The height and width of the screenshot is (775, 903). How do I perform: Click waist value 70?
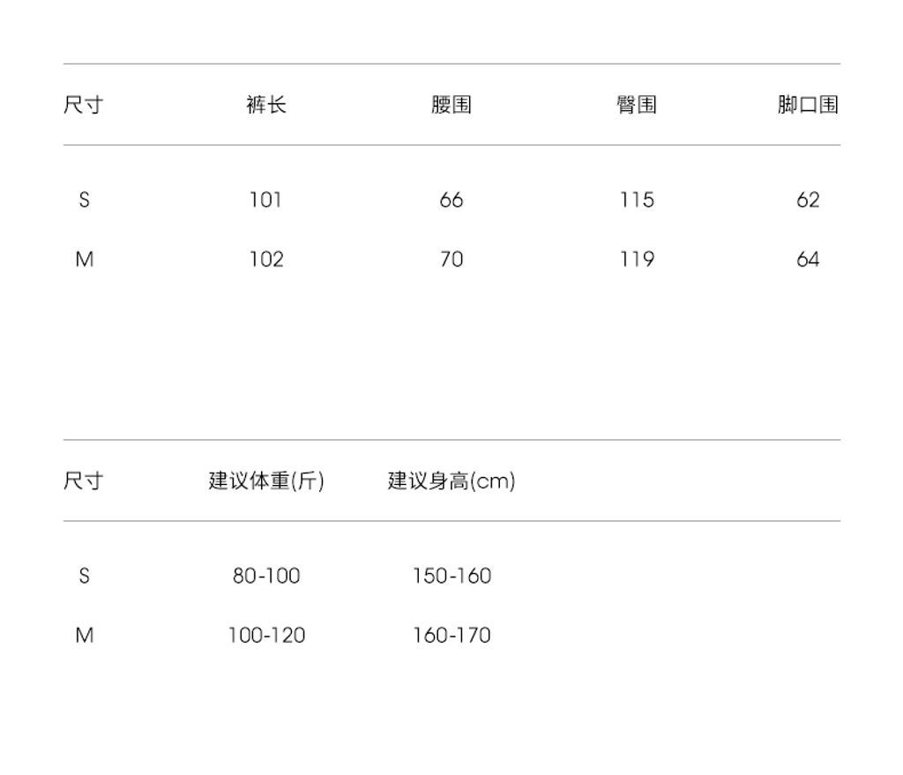[451, 259]
